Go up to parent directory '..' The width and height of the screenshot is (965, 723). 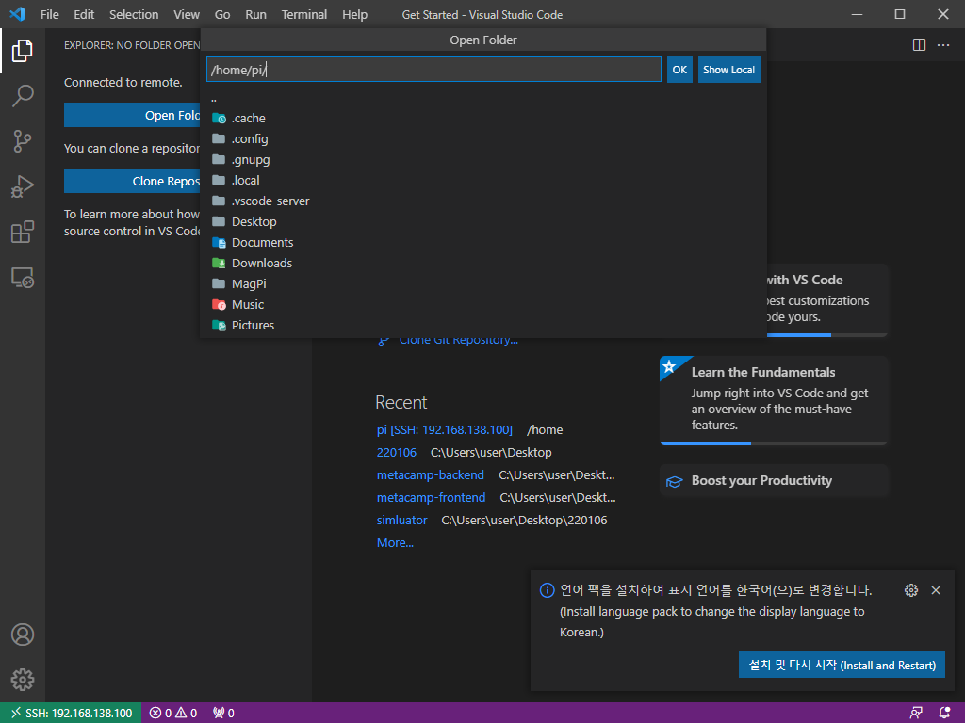point(483,98)
